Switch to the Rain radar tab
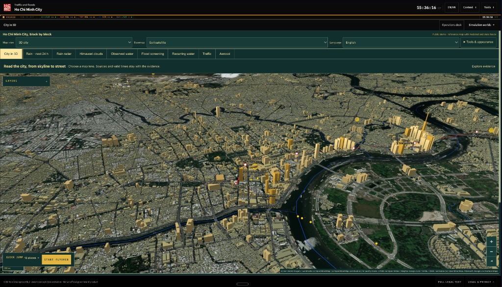The height and width of the screenshot is (287, 502). pos(64,54)
